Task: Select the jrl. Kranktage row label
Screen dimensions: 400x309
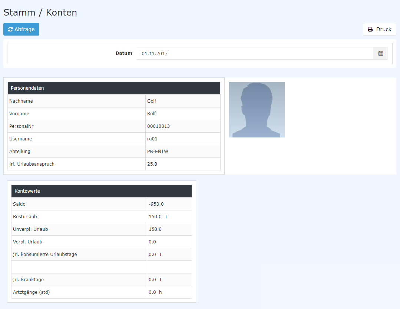Action: 28,280
